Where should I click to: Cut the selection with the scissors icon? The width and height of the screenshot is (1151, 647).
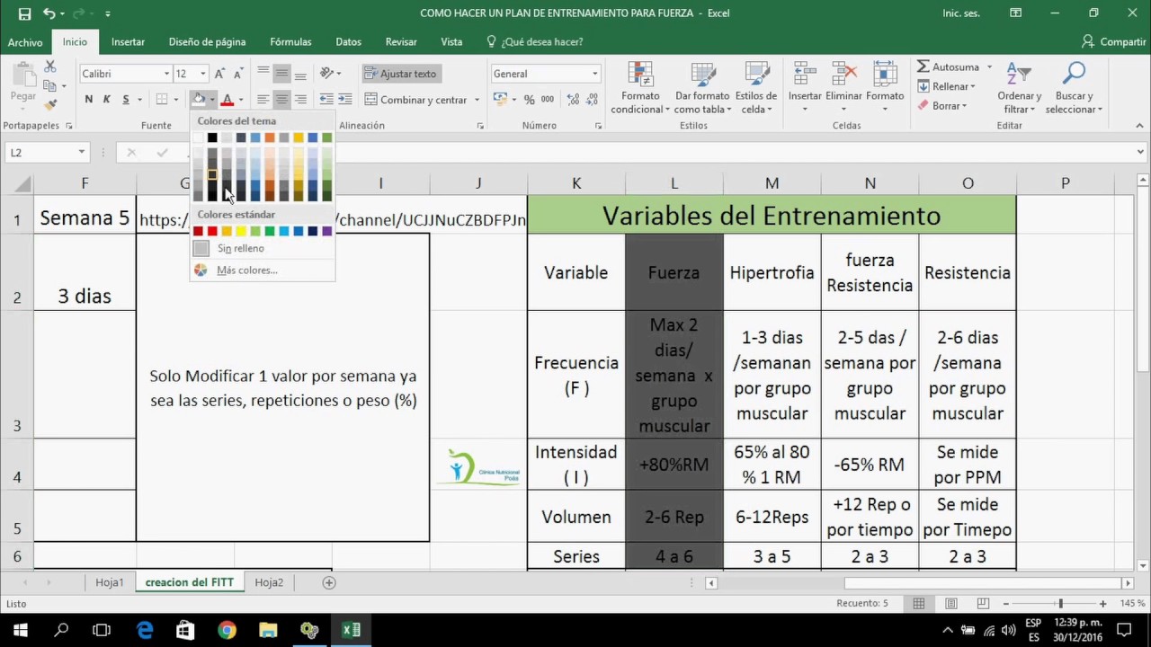click(x=50, y=66)
